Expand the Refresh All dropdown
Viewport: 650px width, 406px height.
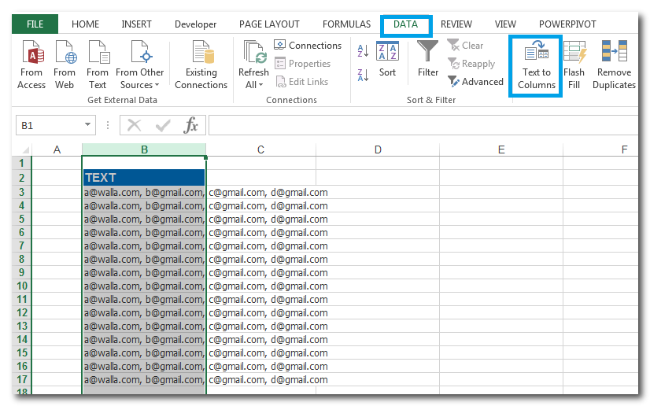tap(253, 85)
